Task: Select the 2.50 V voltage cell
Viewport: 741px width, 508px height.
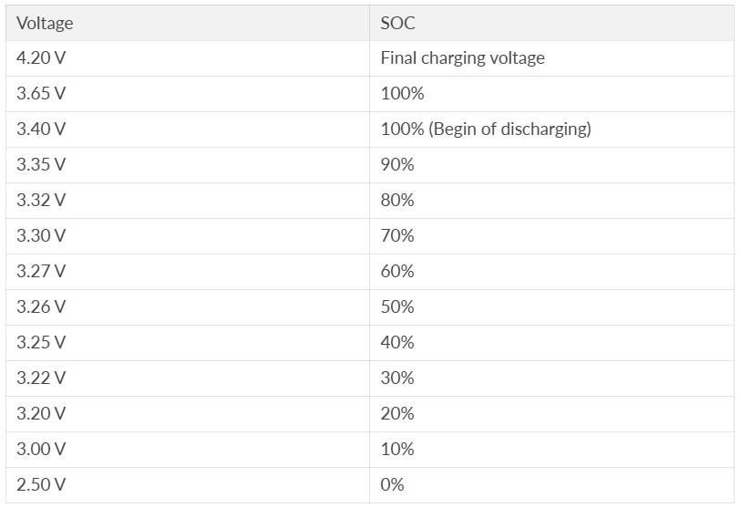Action: click(x=41, y=485)
